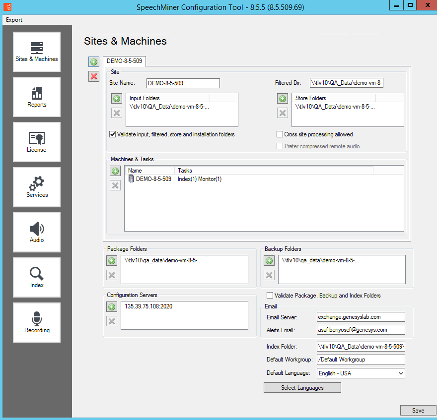Close the SpeechMiner Configuration Tool window

tap(427, 5)
